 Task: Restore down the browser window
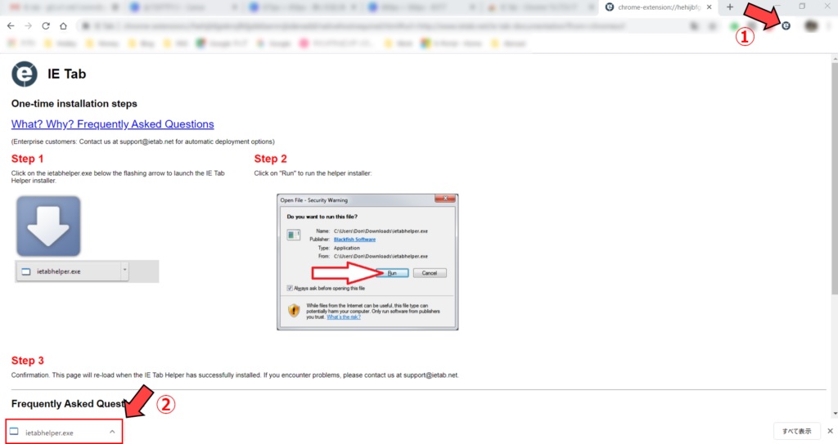pyautogui.click(x=802, y=7)
